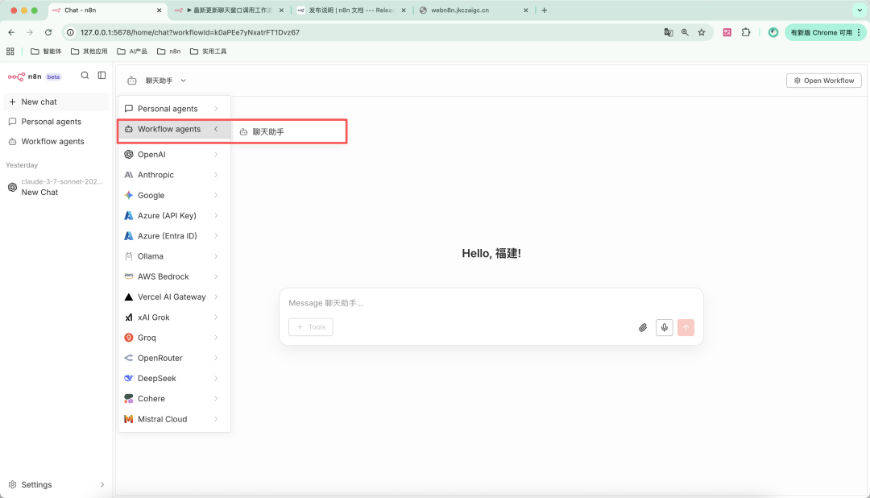Expand Settings in the sidebar bottom
Image resolution: width=870 pixels, height=498 pixels.
tap(56, 484)
